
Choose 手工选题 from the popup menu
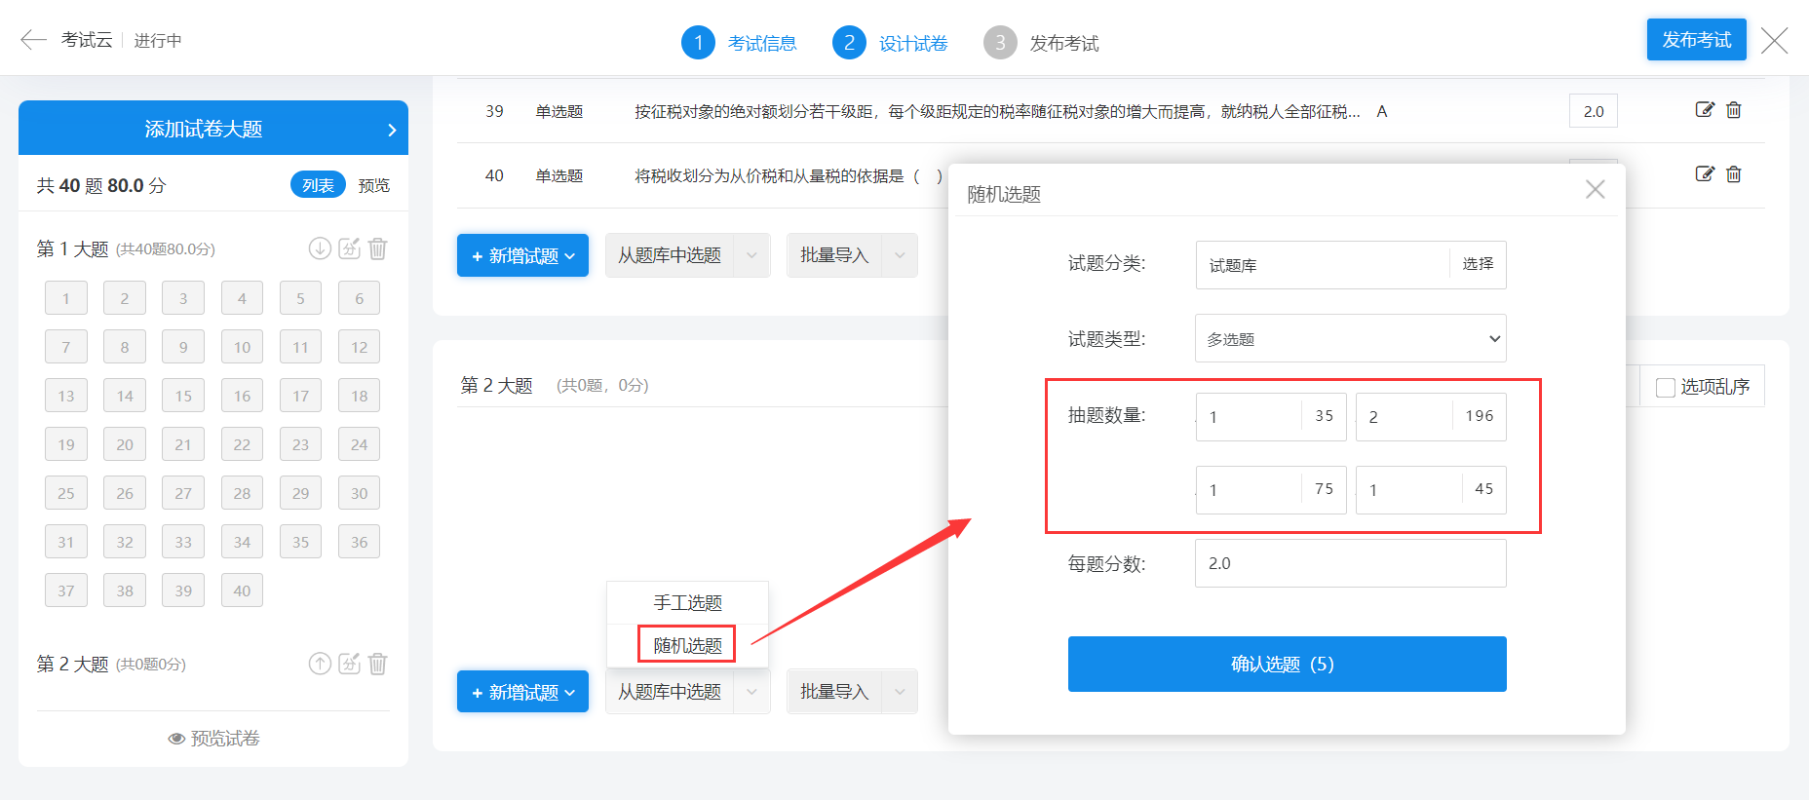[x=687, y=603]
